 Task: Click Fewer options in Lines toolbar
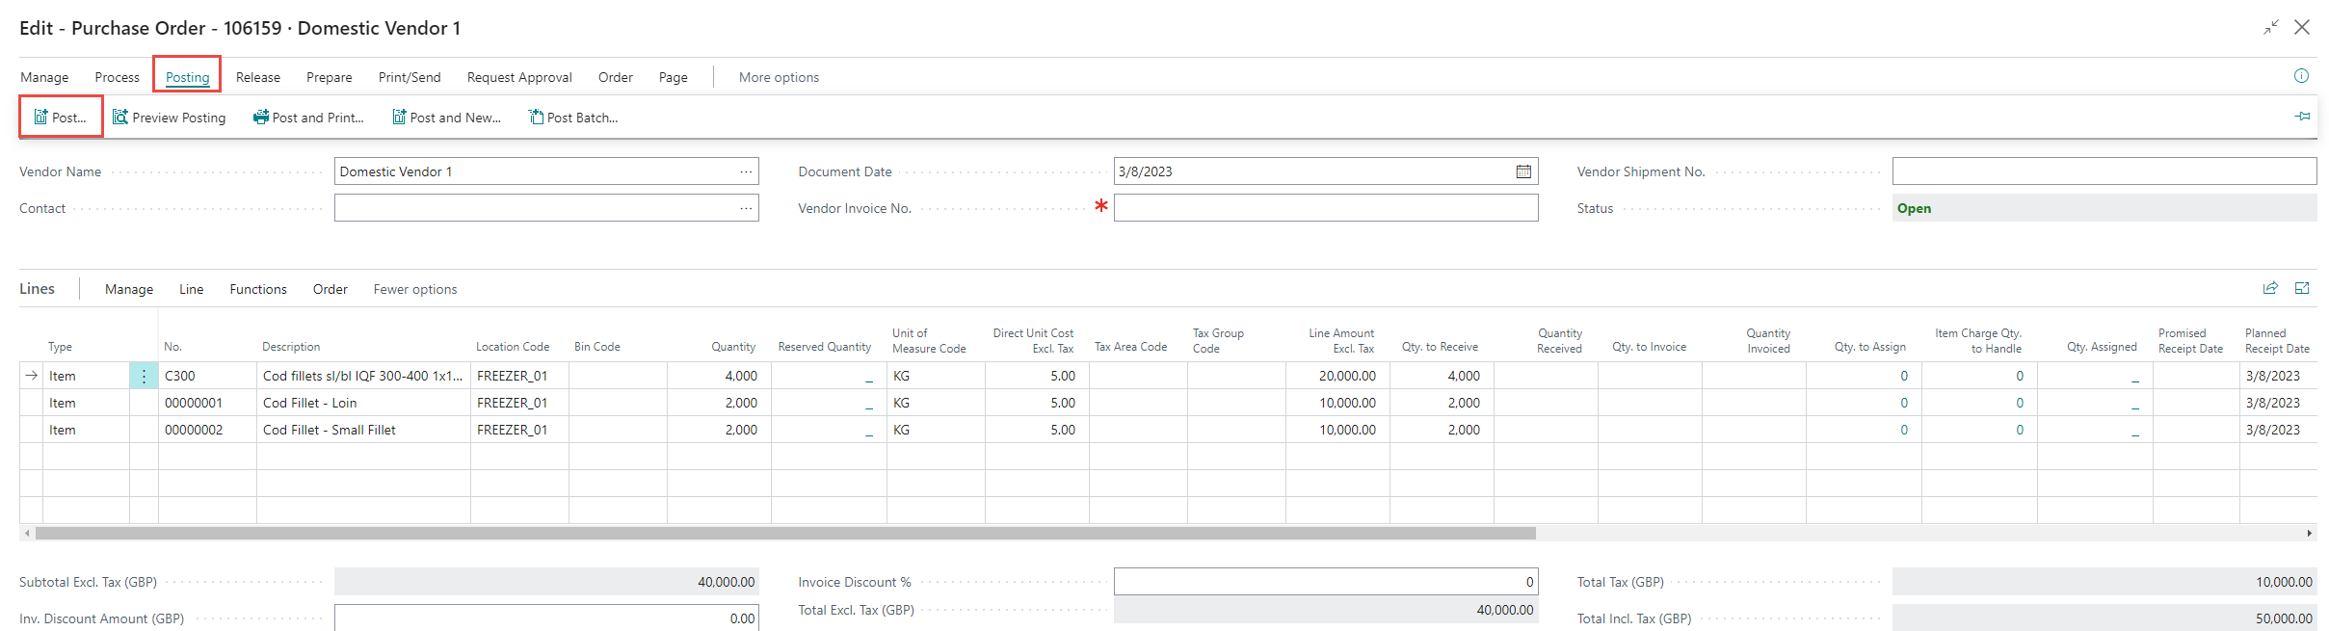(x=415, y=289)
